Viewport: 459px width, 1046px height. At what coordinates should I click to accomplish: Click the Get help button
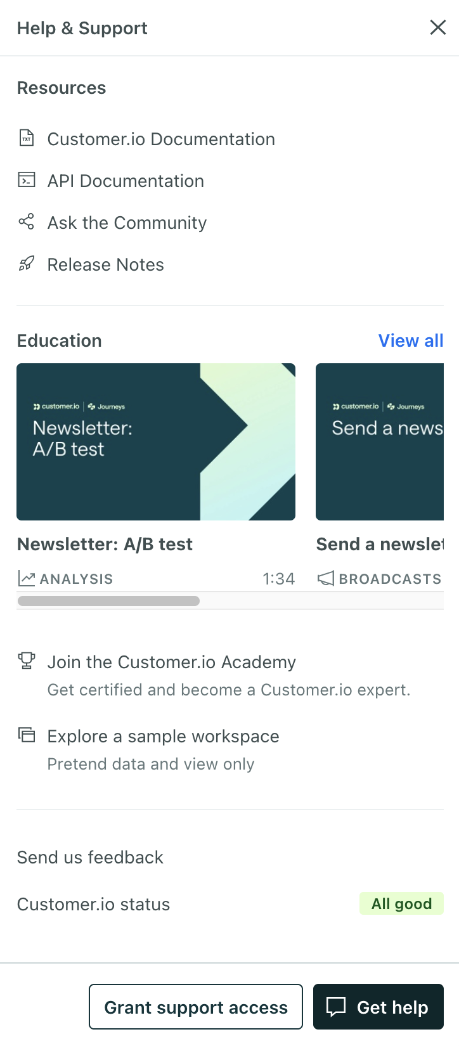378,1007
